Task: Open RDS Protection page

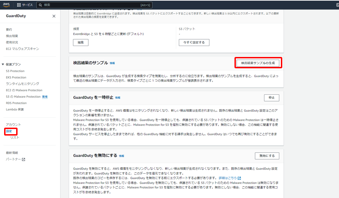Action: point(16,103)
